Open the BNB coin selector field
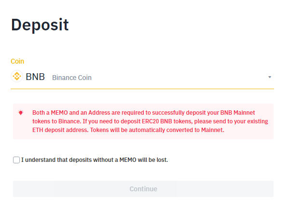 coord(145,77)
